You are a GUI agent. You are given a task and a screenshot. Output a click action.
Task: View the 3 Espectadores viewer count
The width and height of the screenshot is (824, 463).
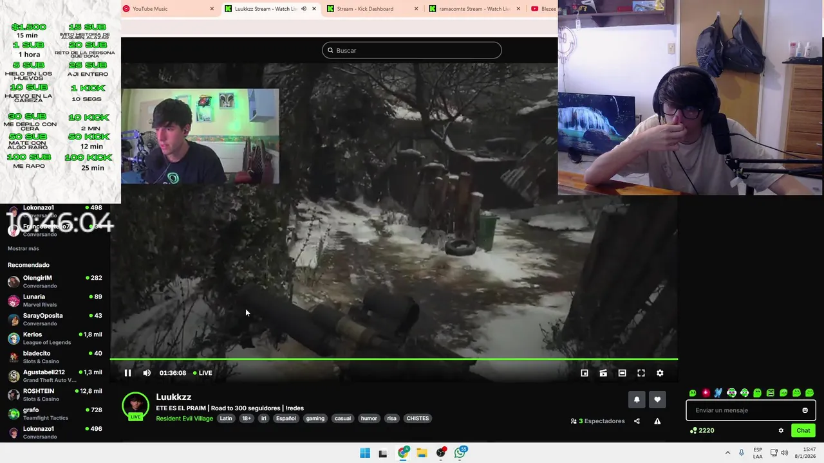(597, 421)
